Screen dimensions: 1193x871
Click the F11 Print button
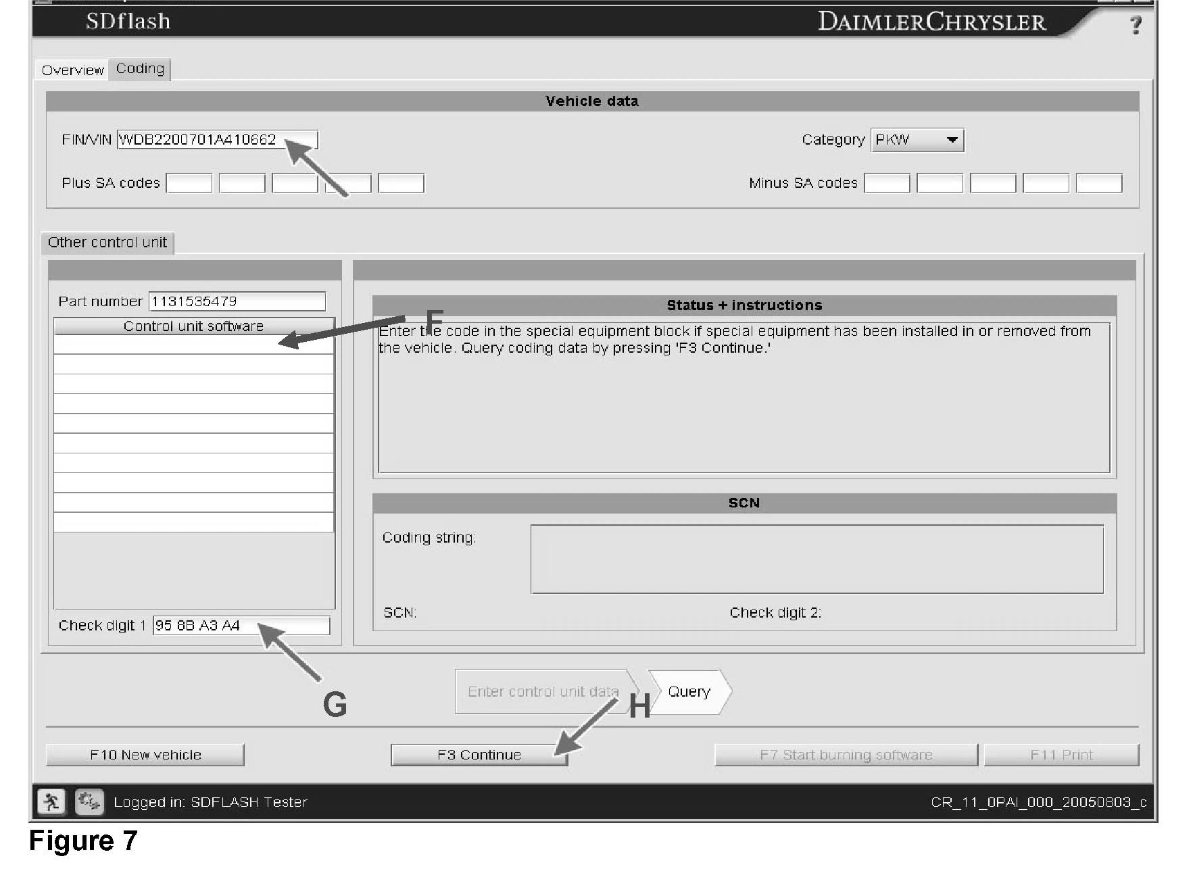1061,755
